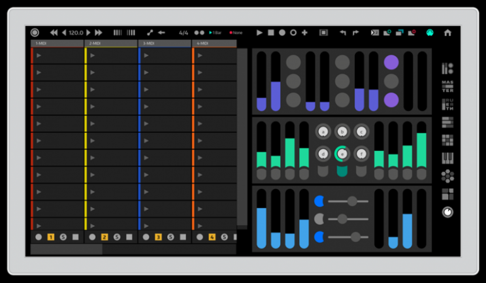
Task: Open the hexagon pads sidebar icon
Action: pyautogui.click(x=447, y=176)
